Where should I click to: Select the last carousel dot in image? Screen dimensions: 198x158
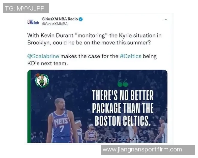140,140
